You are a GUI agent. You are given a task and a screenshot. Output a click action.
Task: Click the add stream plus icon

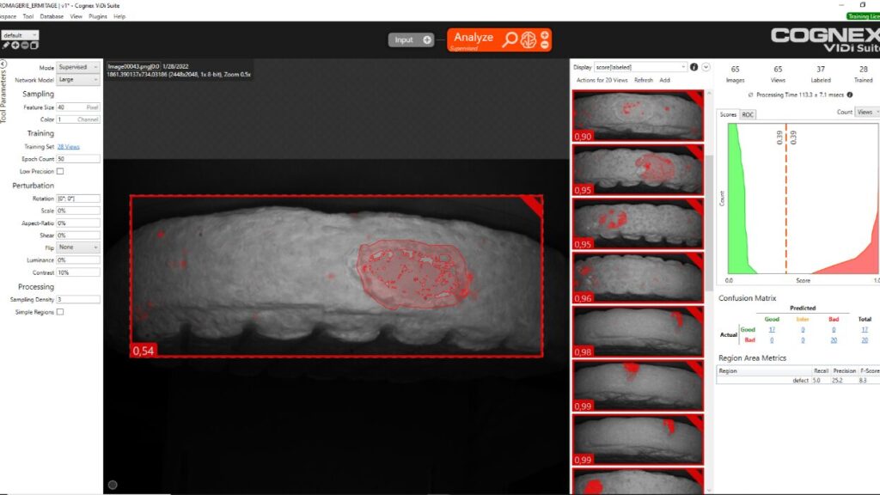coord(15,46)
